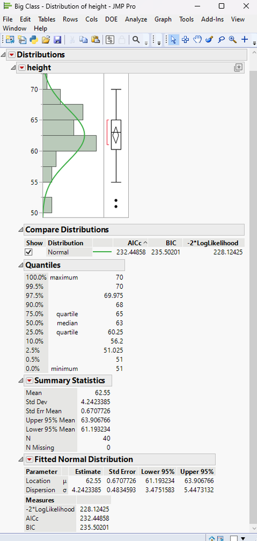This screenshot has width=257, height=541.
Task: Select the Grabber hand tool
Action: point(197,40)
